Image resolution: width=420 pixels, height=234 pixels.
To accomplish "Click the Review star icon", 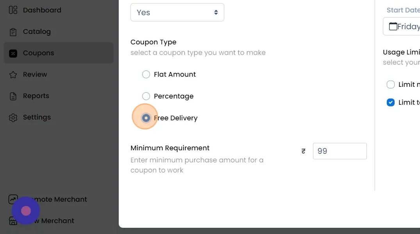I will pos(13,74).
